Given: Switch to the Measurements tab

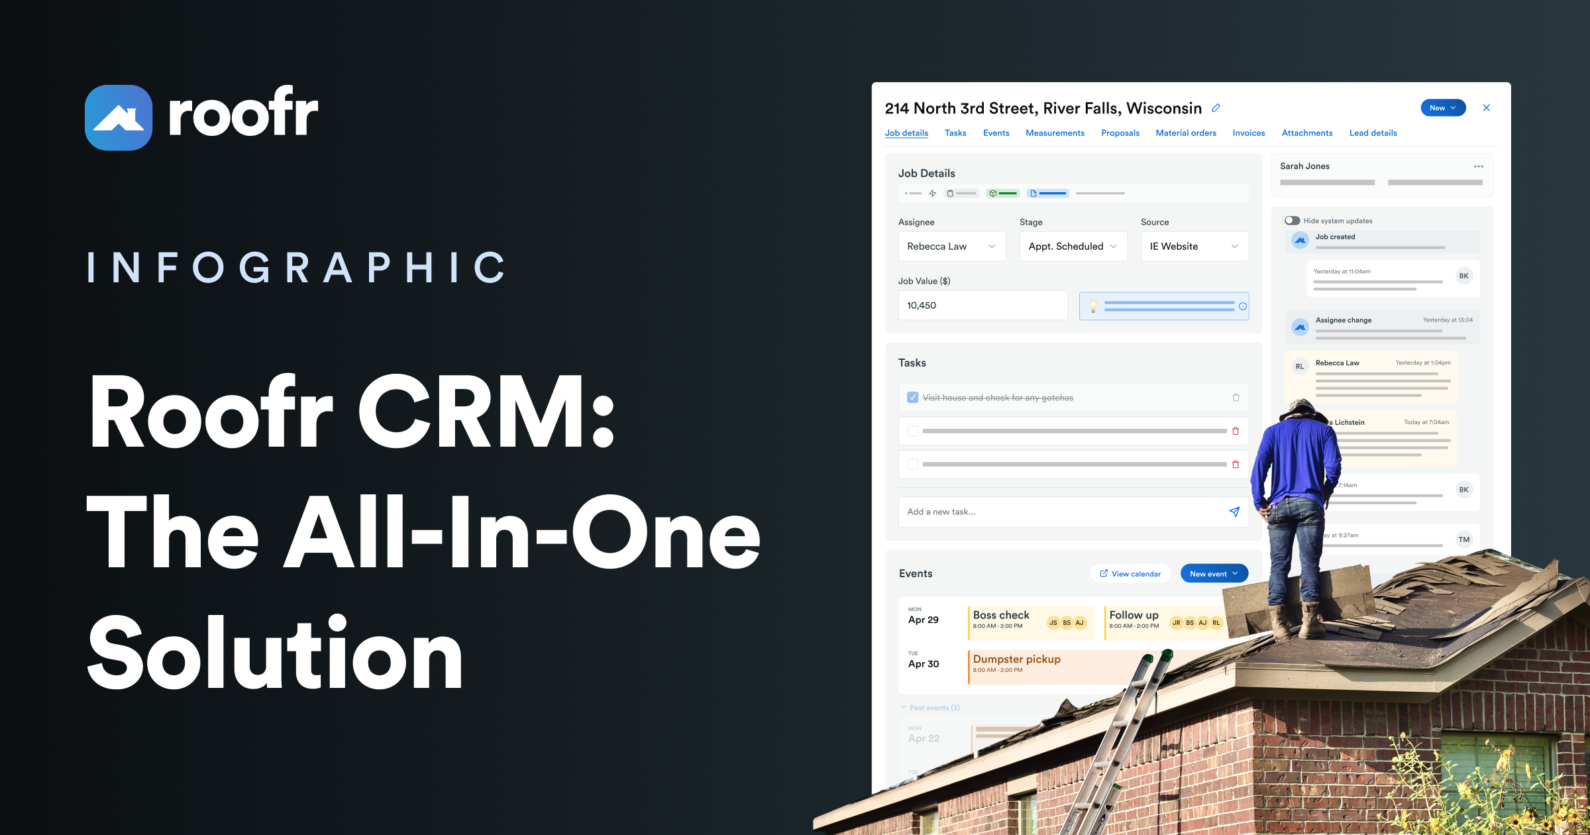Looking at the screenshot, I should 1055,133.
